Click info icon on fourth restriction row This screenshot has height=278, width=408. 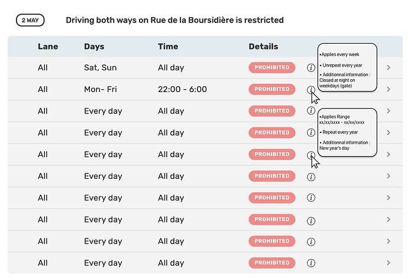(x=311, y=132)
